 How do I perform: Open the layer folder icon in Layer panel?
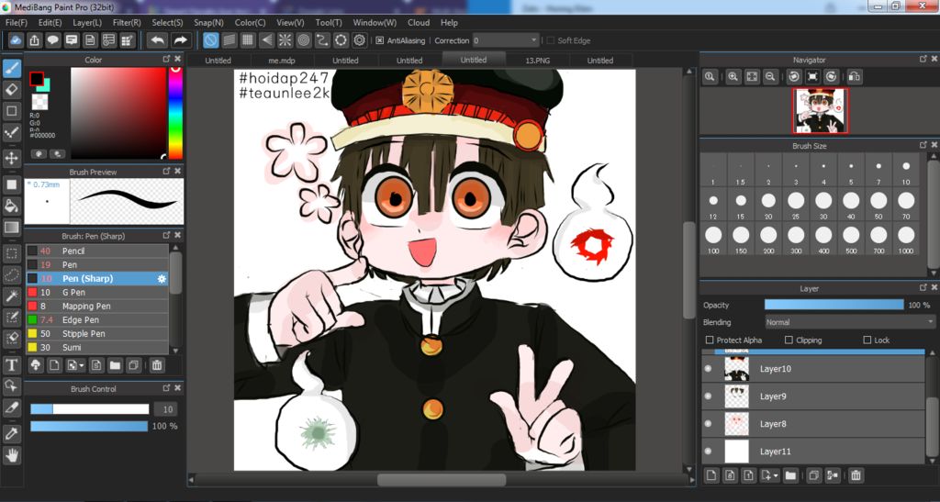[x=790, y=475]
